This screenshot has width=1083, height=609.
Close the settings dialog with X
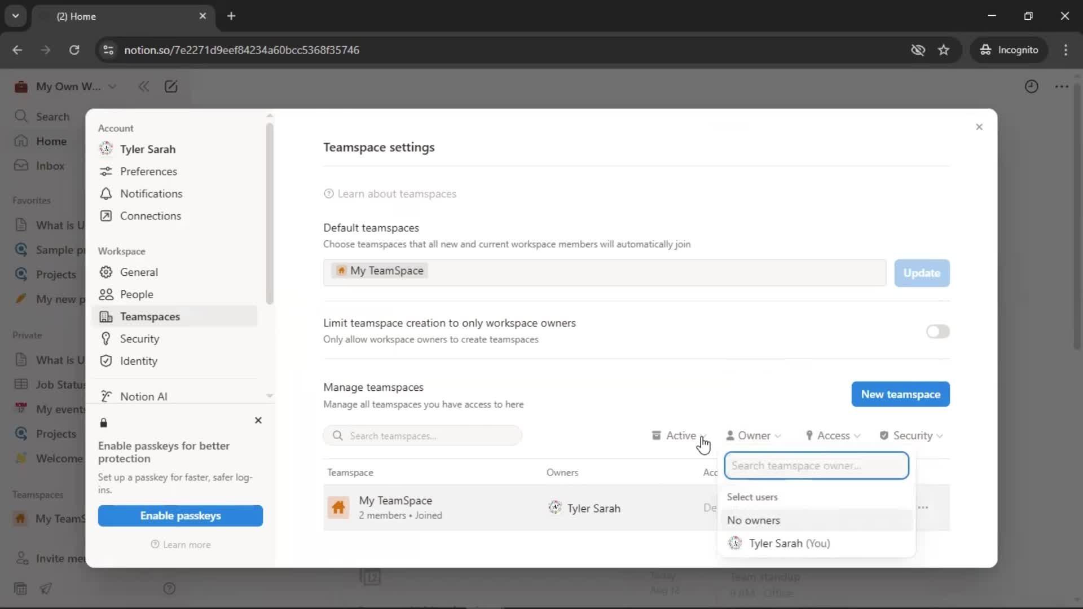[979, 127]
